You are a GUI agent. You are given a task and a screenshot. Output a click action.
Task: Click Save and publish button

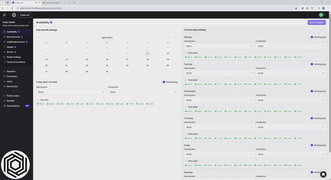(x=317, y=22)
